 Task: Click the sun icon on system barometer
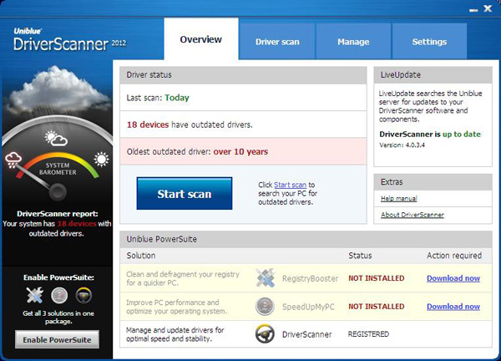102,159
